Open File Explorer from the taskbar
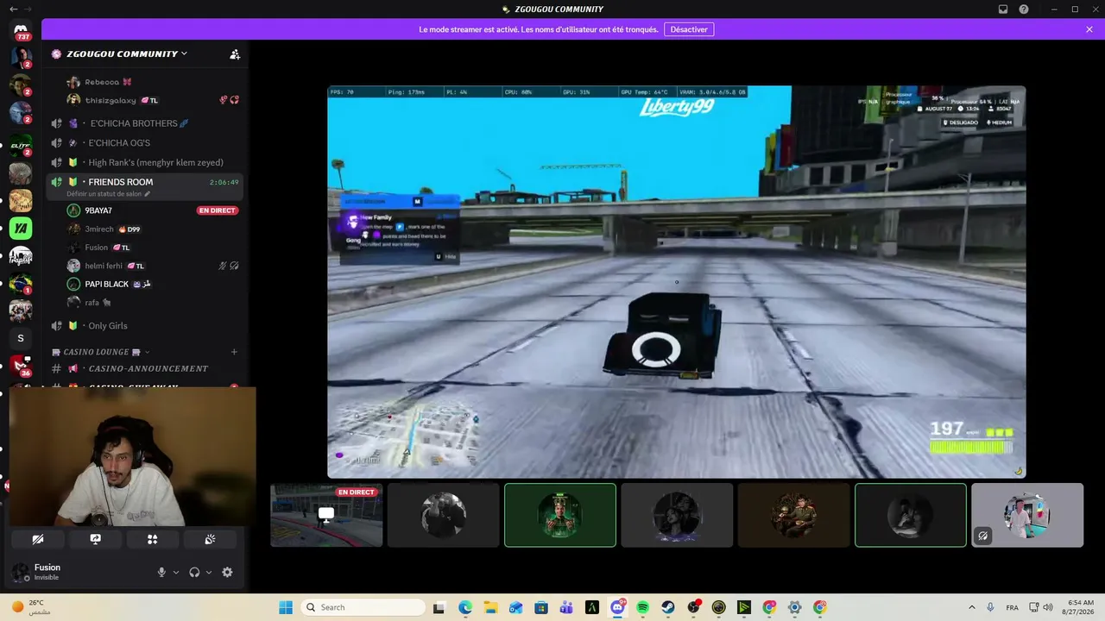The image size is (1105, 621). (490, 607)
